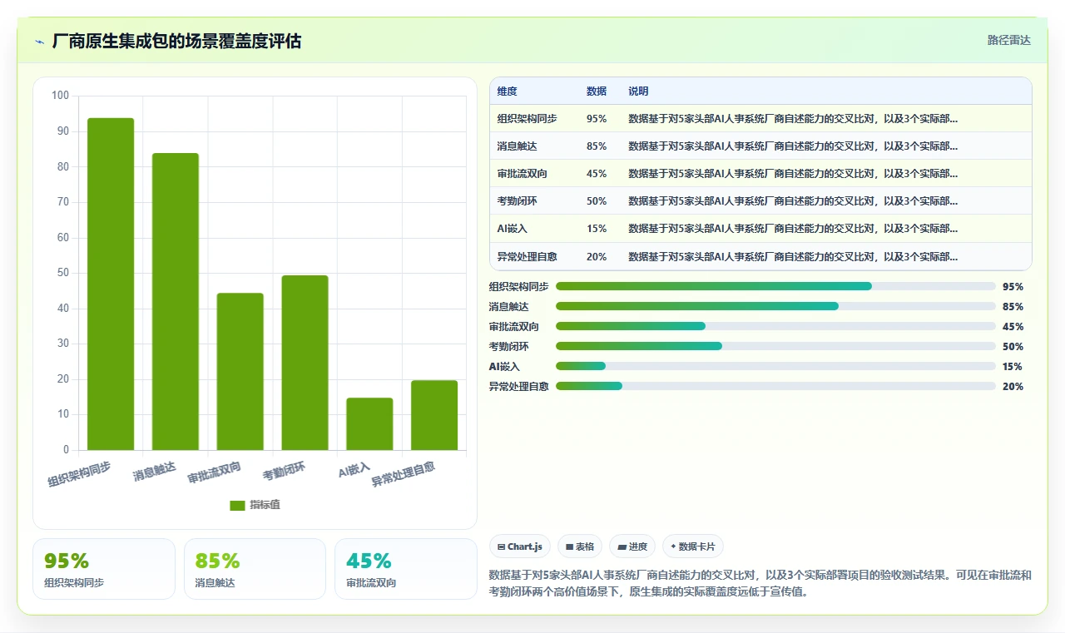Open the 路径雷达 link in header

[1008, 40]
